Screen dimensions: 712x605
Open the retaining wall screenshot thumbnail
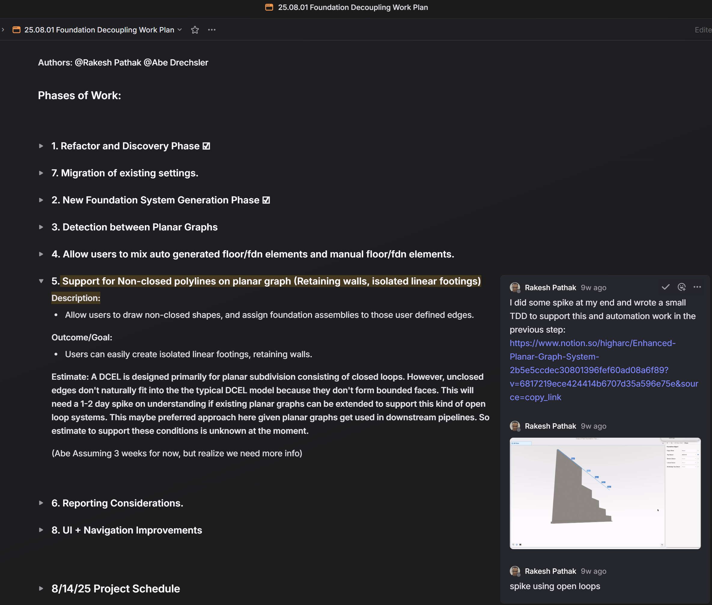605,493
